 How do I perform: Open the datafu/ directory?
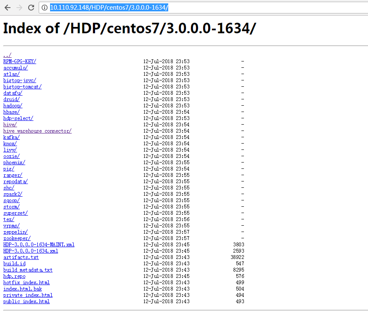pos(13,93)
